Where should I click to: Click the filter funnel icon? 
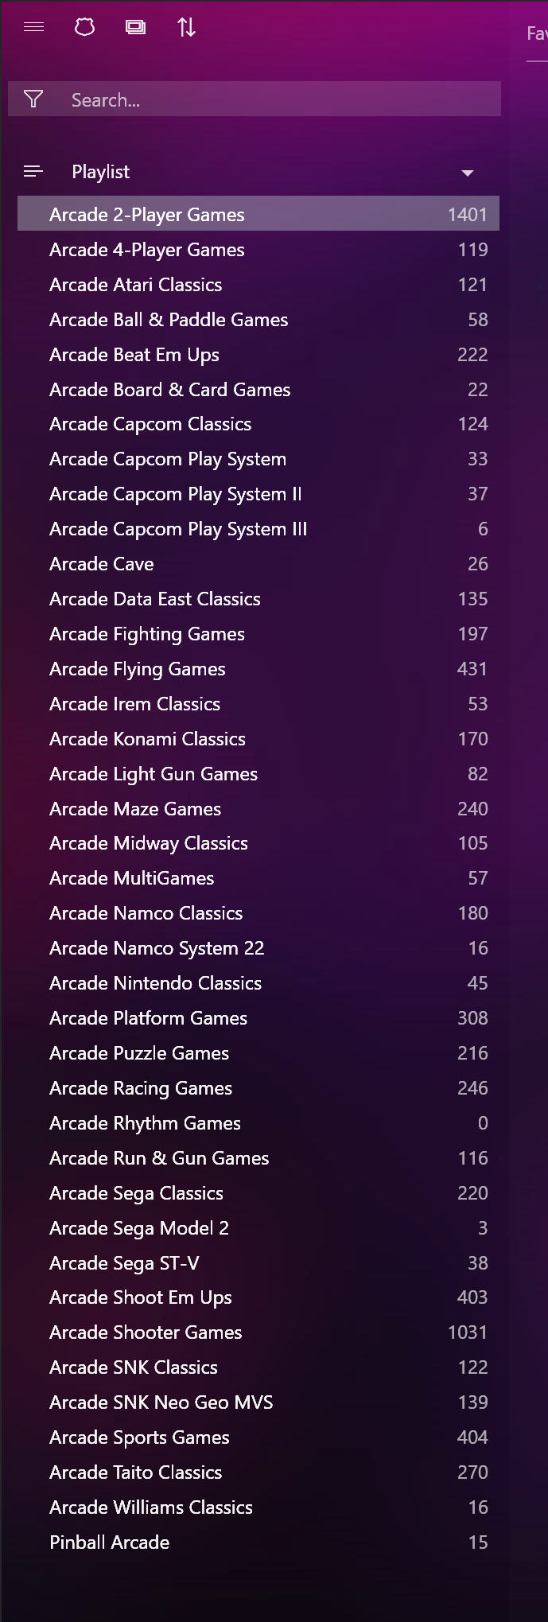pyautogui.click(x=33, y=99)
